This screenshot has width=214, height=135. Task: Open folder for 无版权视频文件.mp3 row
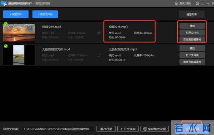(x=192, y=55)
